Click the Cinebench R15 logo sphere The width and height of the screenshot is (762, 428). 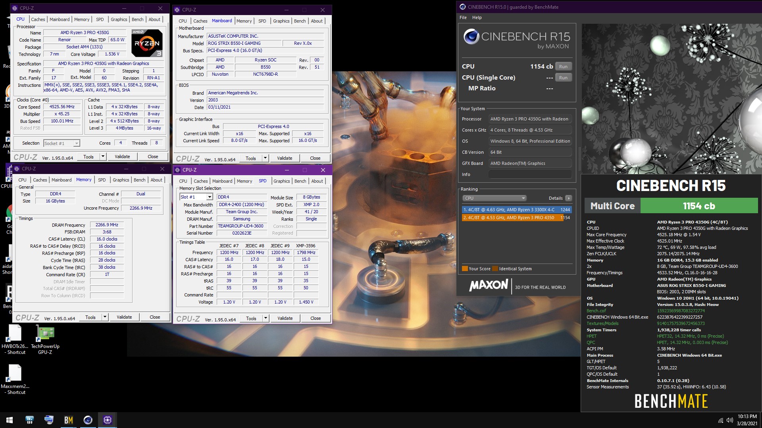click(x=471, y=37)
